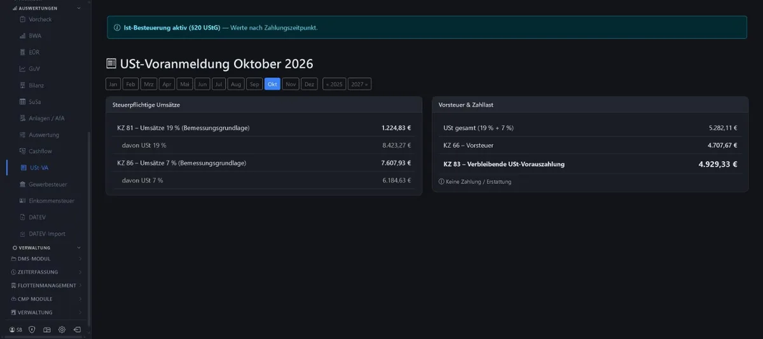Click the info icon in Ist-Besteuerung banner
Viewport: 763px width, 339px height.
[x=116, y=28]
